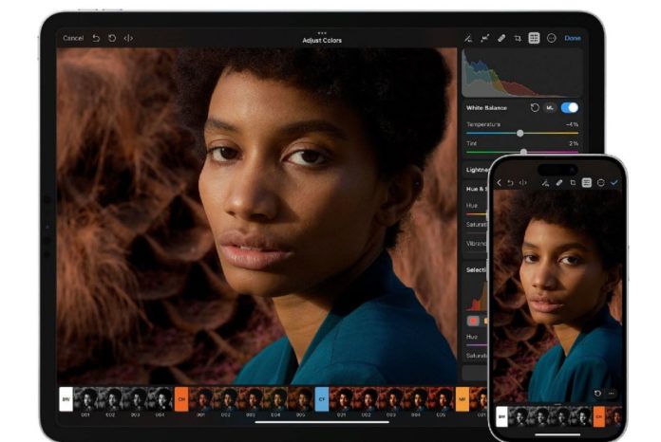The width and height of the screenshot is (661, 442).
Task: Select the Crop tool on iPad
Action: coord(518,38)
